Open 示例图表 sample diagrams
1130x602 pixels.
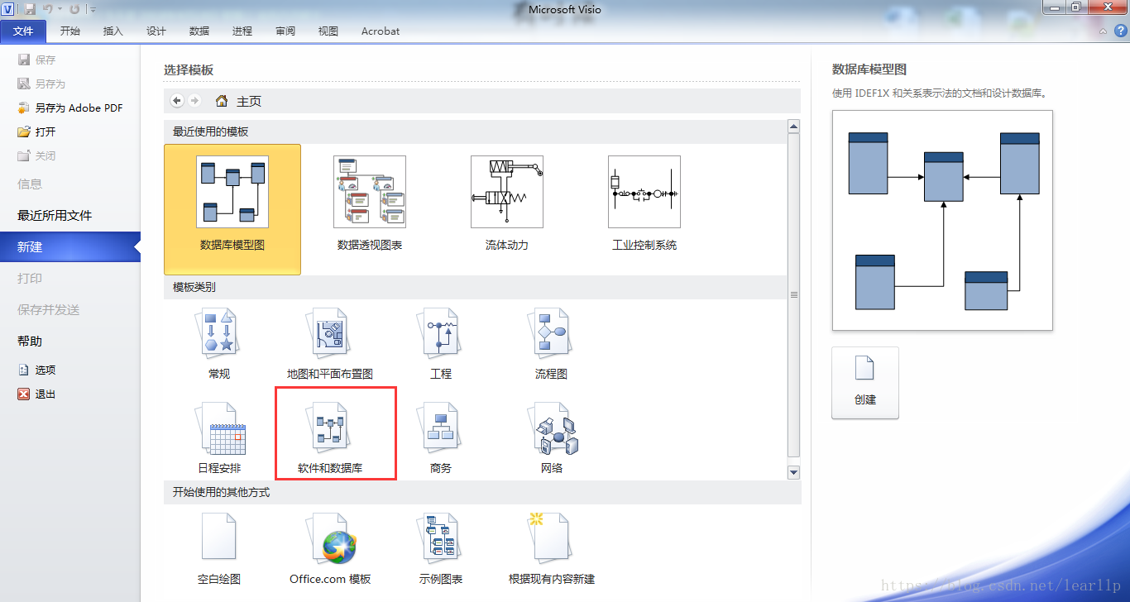tap(441, 549)
